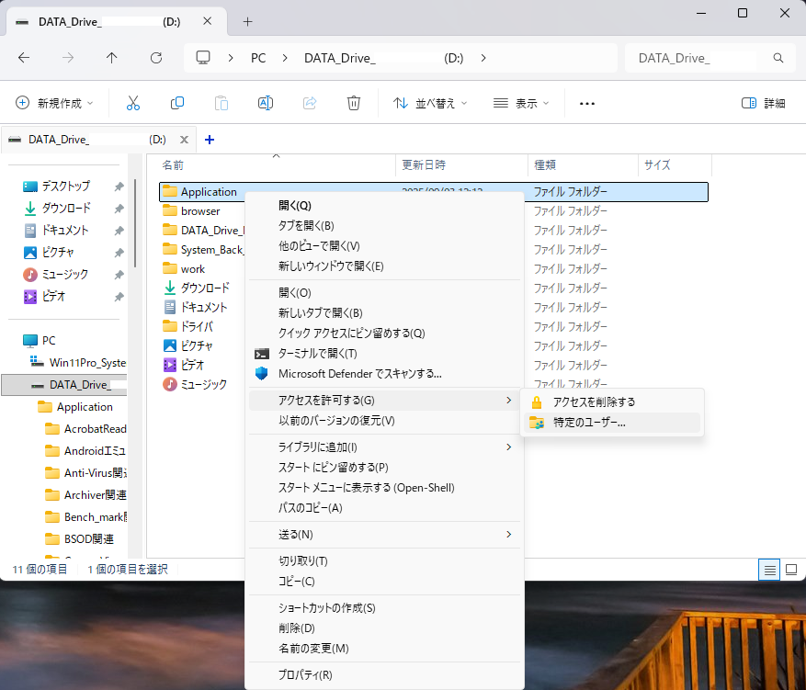
Task: Click the Delete trash icon in toolbar
Action: point(354,103)
